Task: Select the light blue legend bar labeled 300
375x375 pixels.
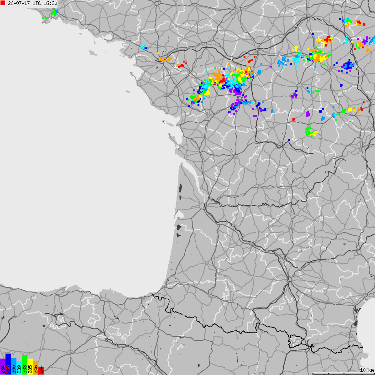Action: (14, 366)
